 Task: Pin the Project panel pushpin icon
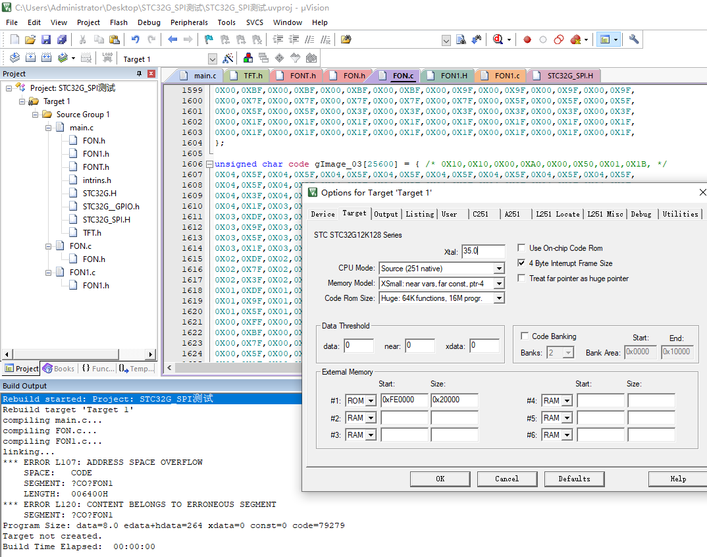[140, 74]
